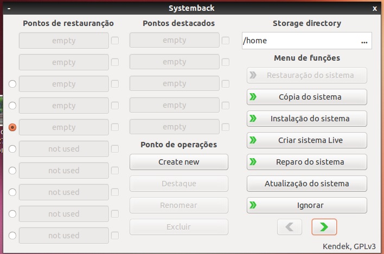The image size is (384, 254).
Task: Click the 'Kendek, GPLv3' credit text
Action: [349, 246]
